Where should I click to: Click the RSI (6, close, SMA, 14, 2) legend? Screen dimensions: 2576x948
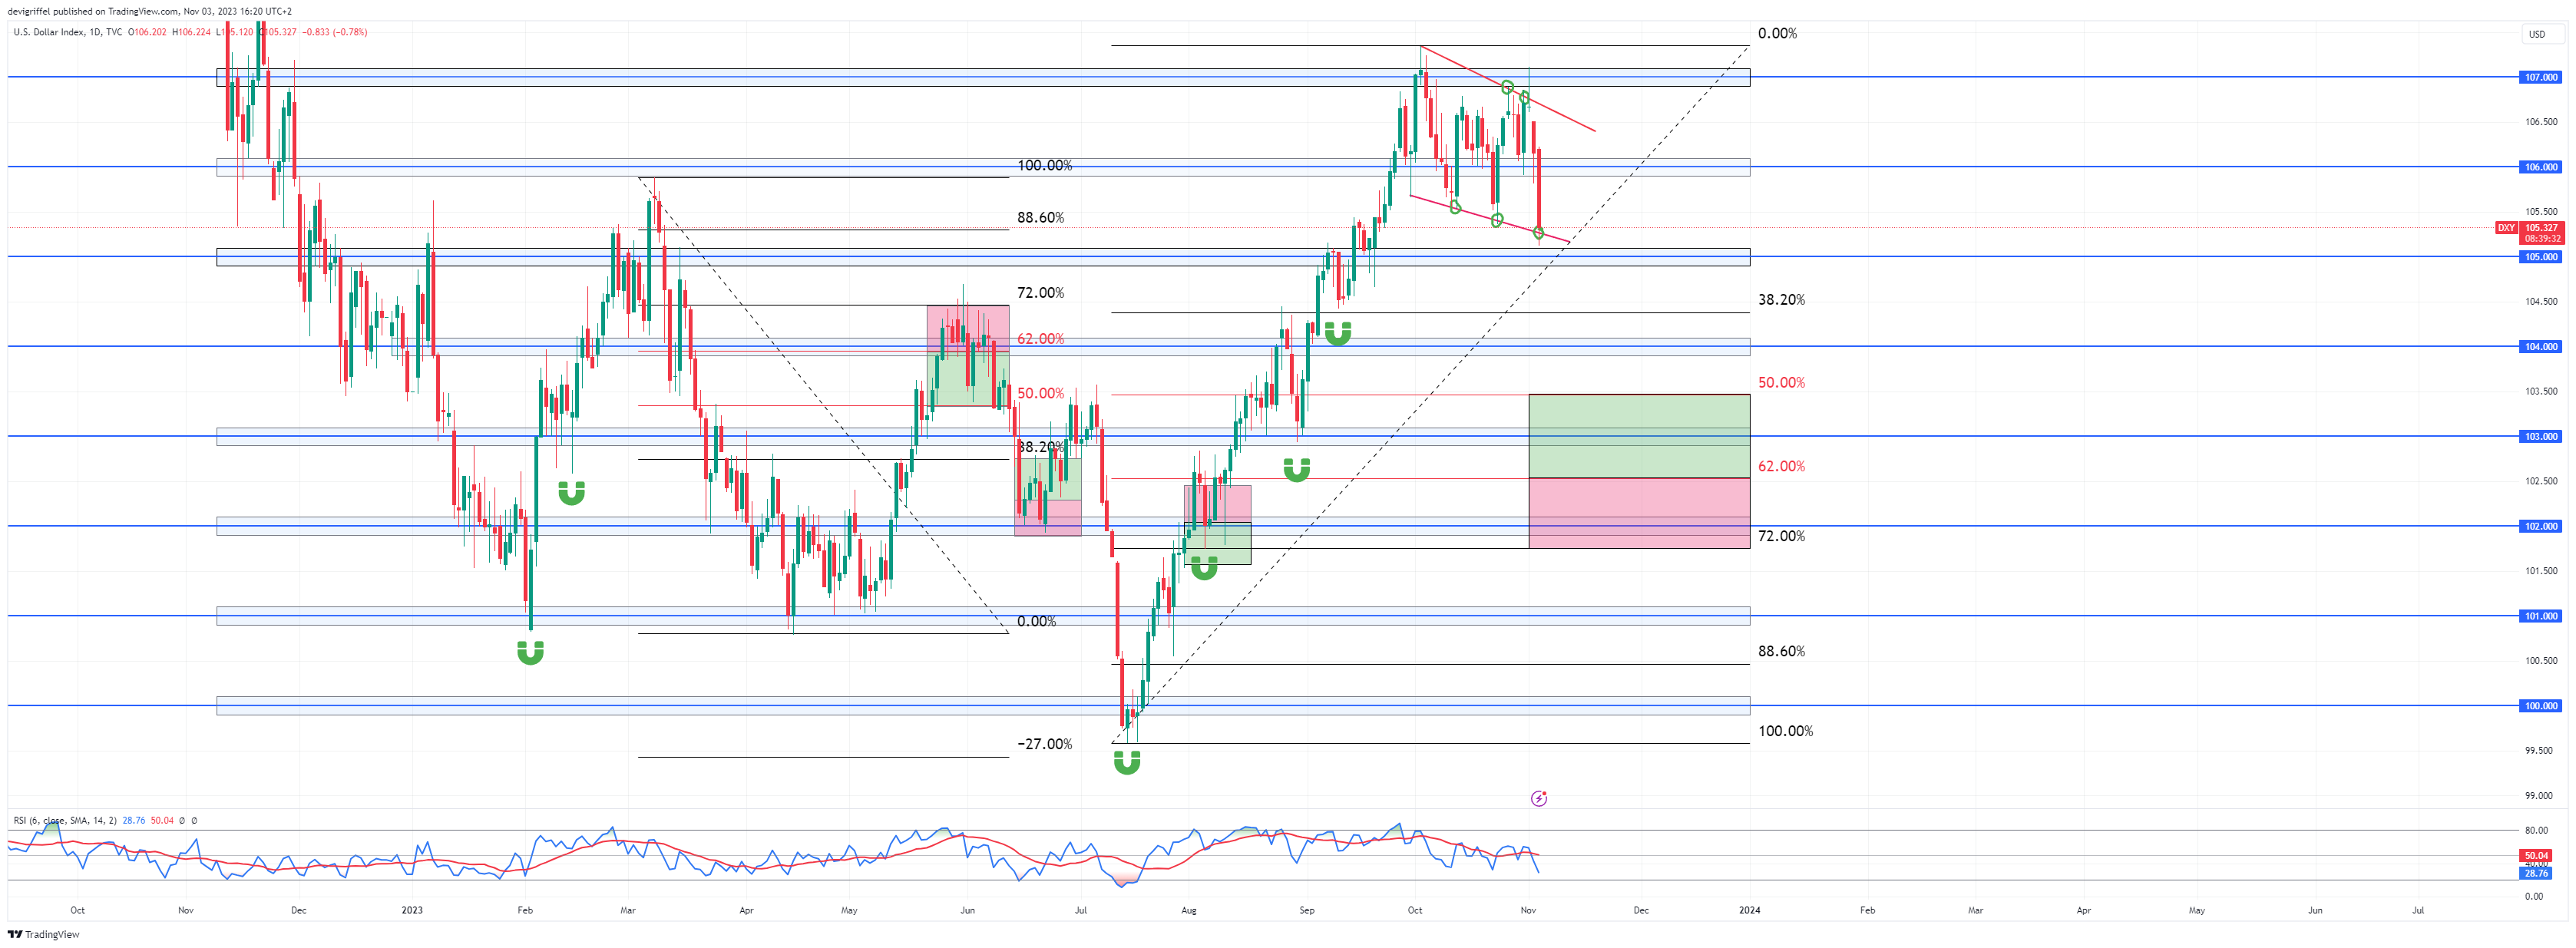pyautogui.click(x=65, y=820)
